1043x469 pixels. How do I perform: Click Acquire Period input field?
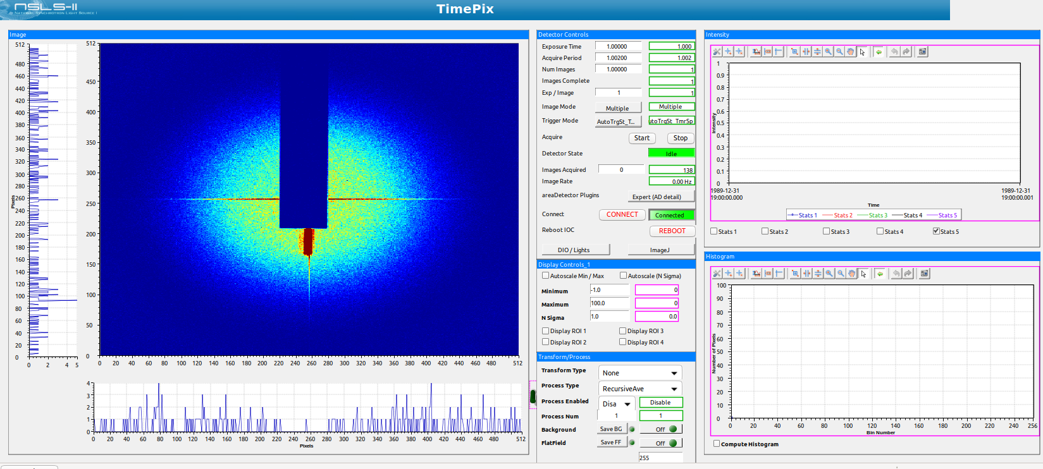coord(618,58)
